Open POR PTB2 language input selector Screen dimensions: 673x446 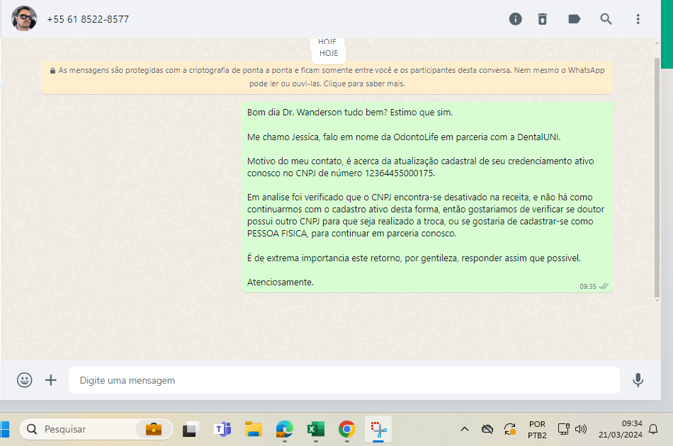(537, 429)
